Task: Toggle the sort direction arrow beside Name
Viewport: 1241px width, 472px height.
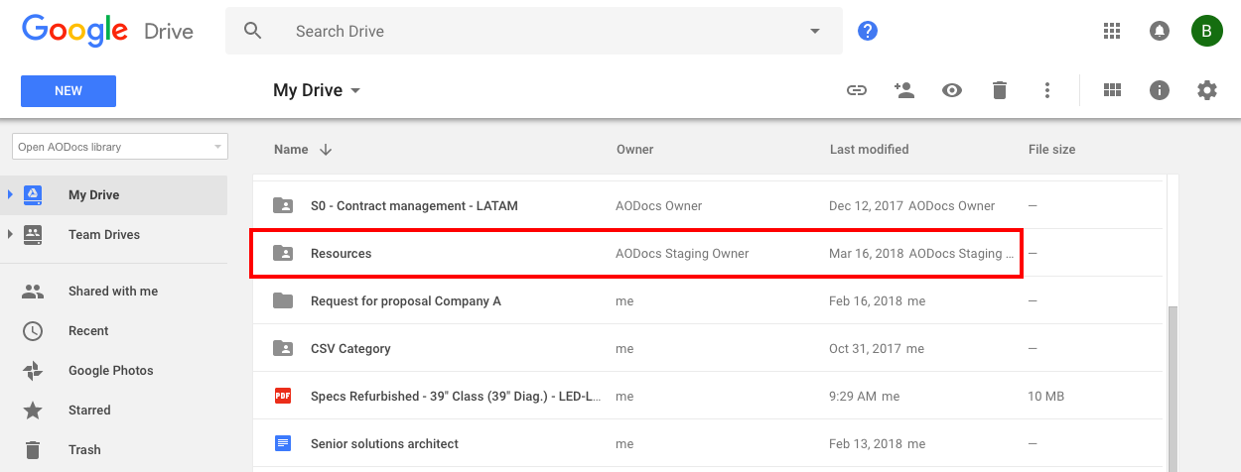Action: coord(326,150)
